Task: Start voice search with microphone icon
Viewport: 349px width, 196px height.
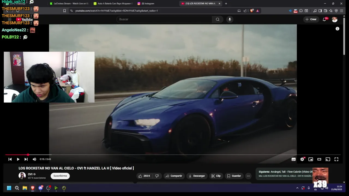Action: click(230, 19)
